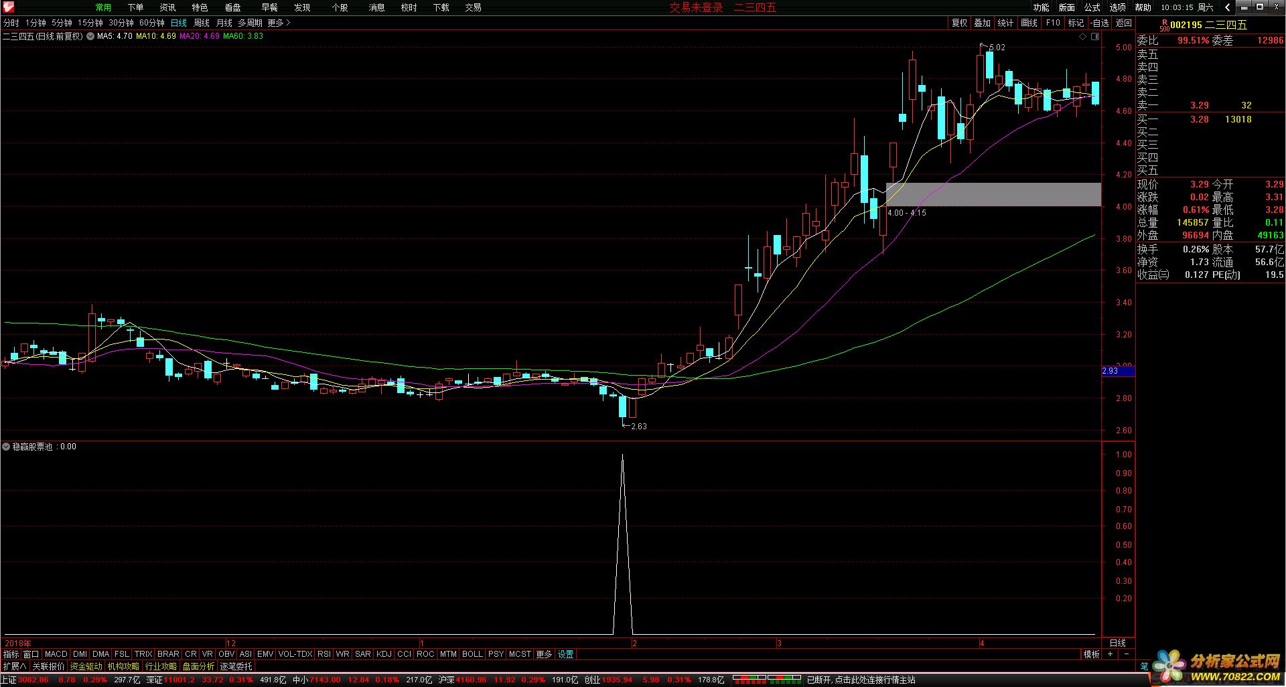Open the 更多 indicators list
The width and height of the screenshot is (1286, 687).
pyautogui.click(x=544, y=654)
